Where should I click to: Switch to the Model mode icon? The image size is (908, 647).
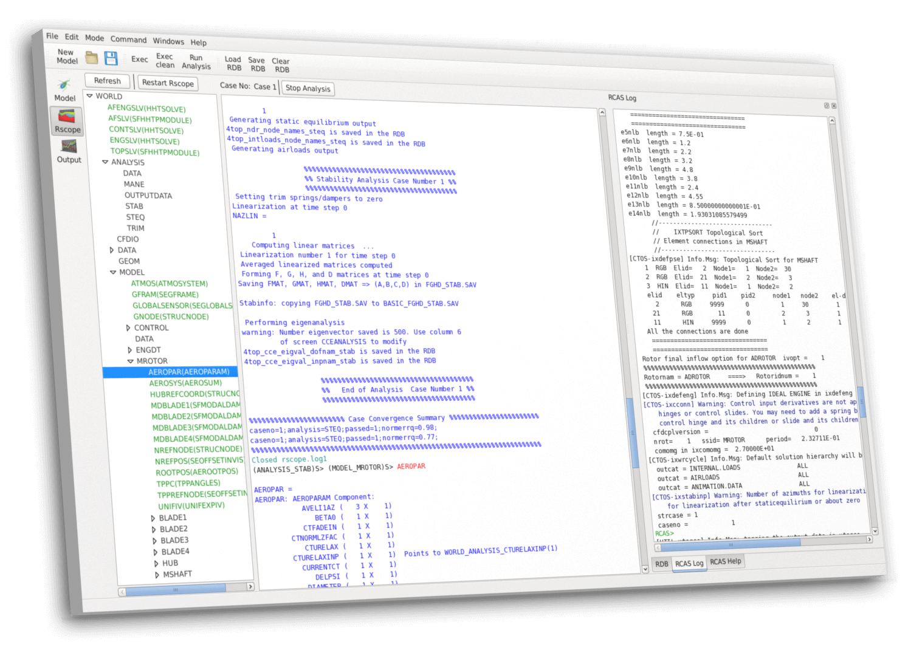[x=64, y=89]
